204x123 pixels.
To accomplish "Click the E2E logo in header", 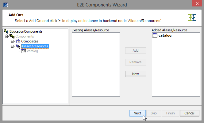I will click(x=192, y=18).
